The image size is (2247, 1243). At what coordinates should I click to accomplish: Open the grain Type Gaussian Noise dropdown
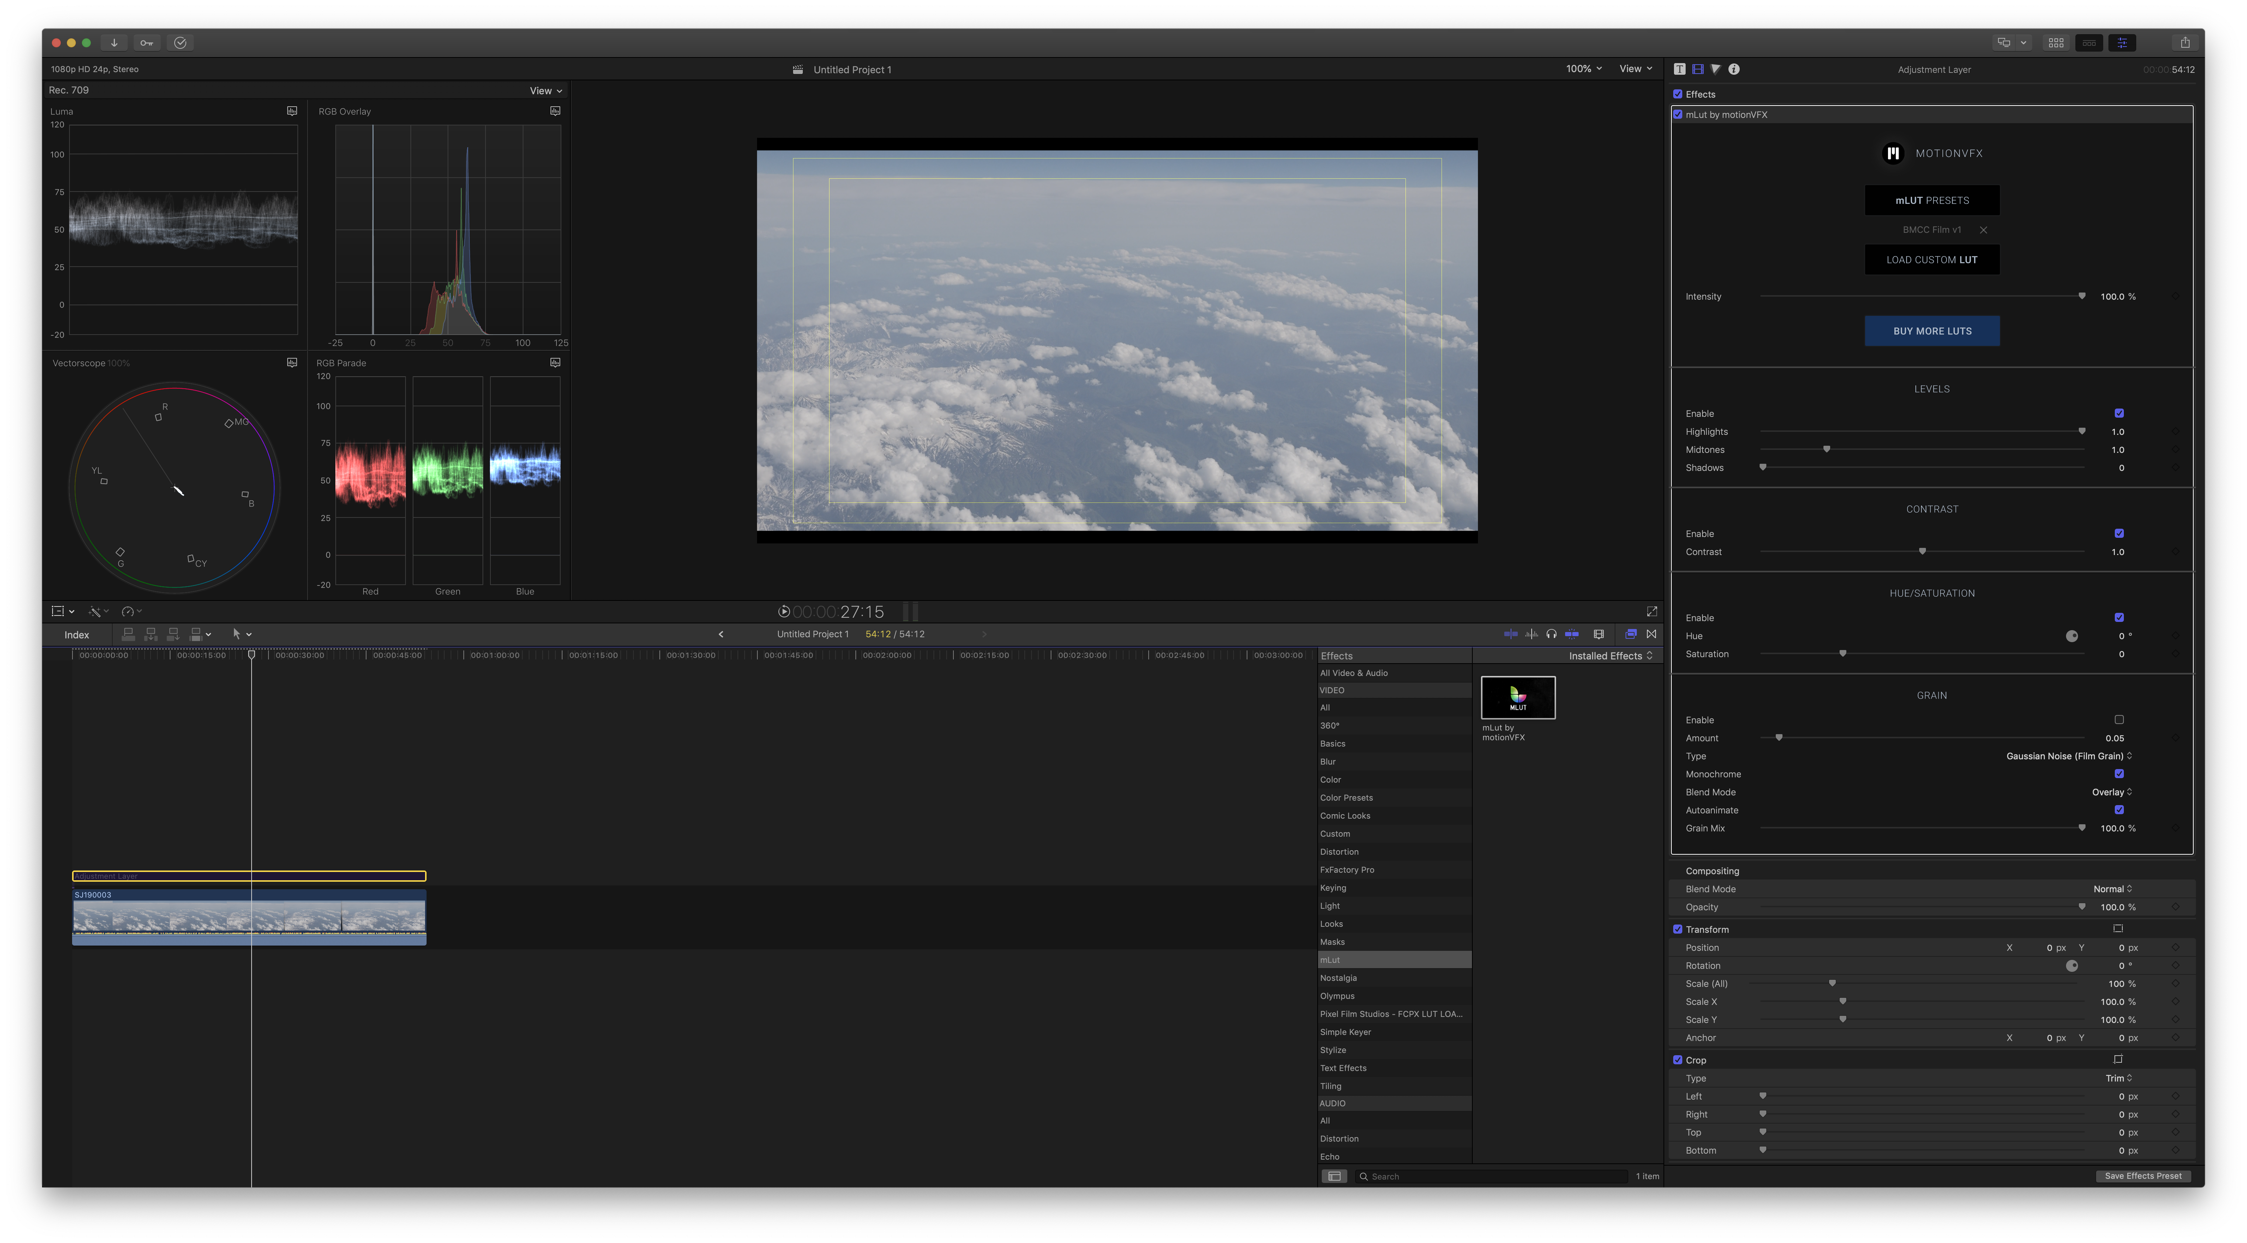[x=2068, y=756]
